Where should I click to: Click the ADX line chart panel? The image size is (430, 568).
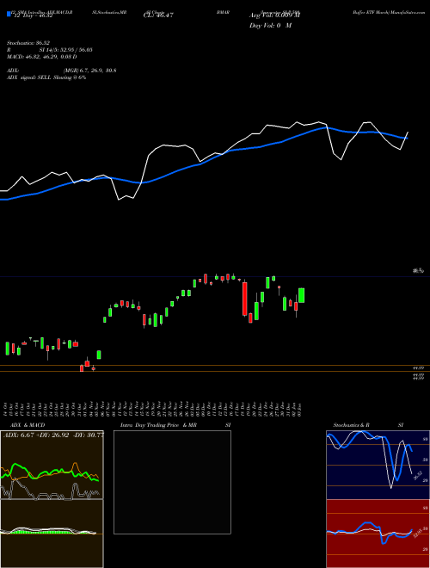pyautogui.click(x=52, y=465)
